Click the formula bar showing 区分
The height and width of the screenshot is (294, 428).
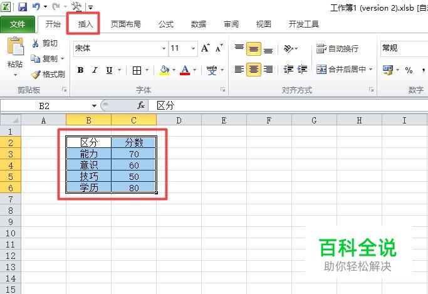click(288, 106)
